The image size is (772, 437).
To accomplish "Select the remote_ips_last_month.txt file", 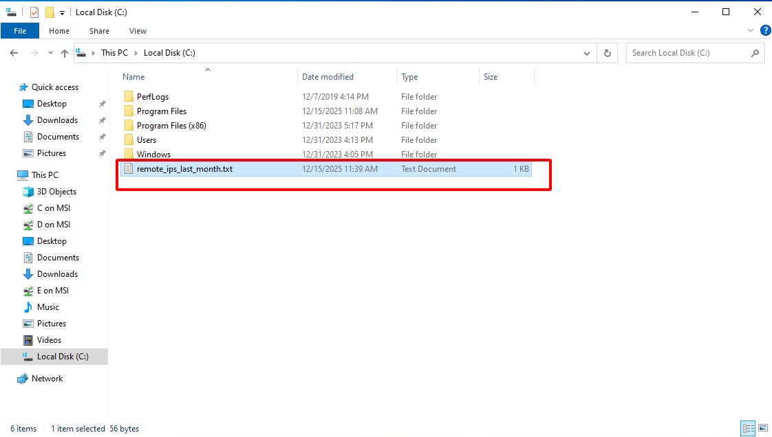I will 184,169.
